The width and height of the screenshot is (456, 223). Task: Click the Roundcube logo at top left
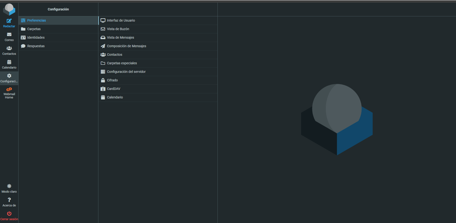9,9
